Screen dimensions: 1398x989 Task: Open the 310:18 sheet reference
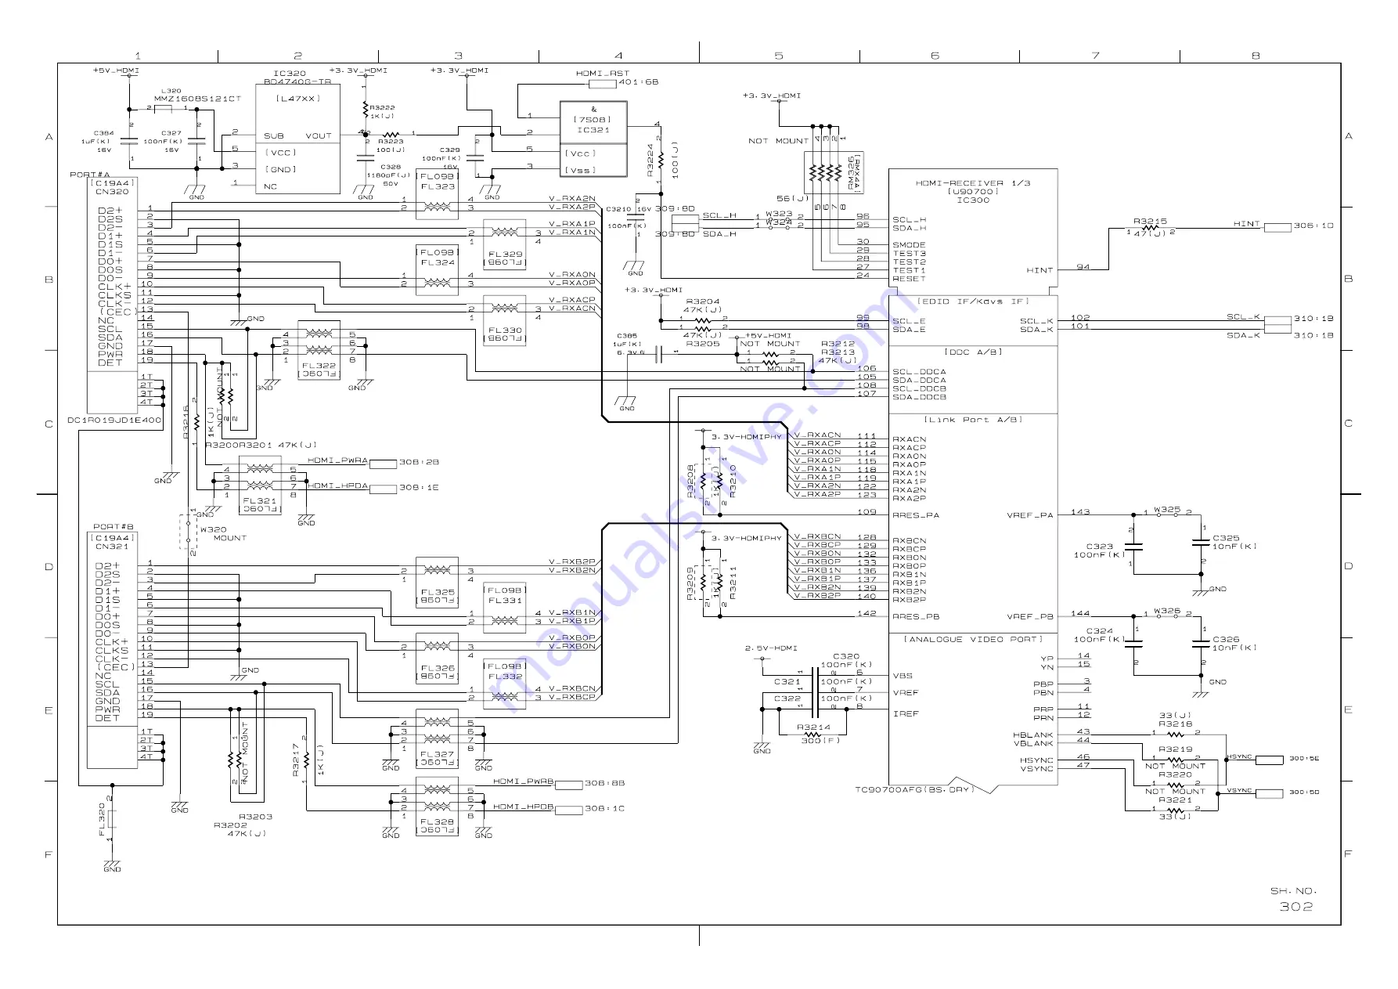pyautogui.click(x=1313, y=335)
